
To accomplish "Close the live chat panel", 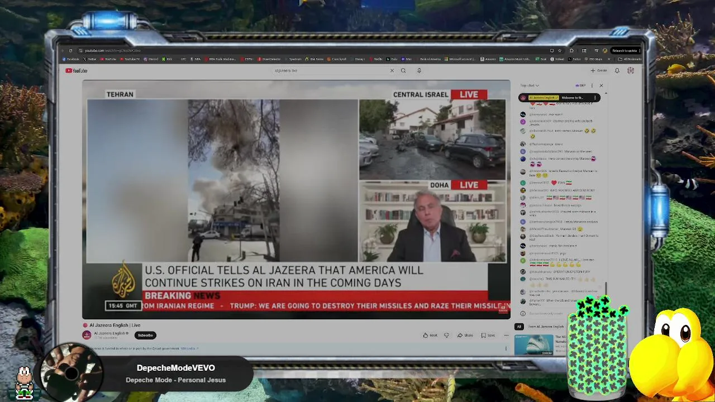I will [x=601, y=85].
